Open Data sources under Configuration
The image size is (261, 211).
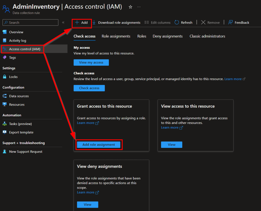coord(19,96)
